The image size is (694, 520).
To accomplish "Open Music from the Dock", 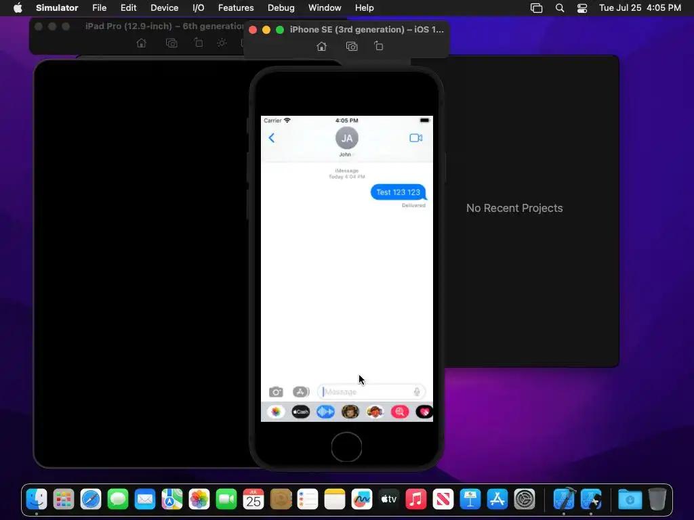I will coord(416,500).
